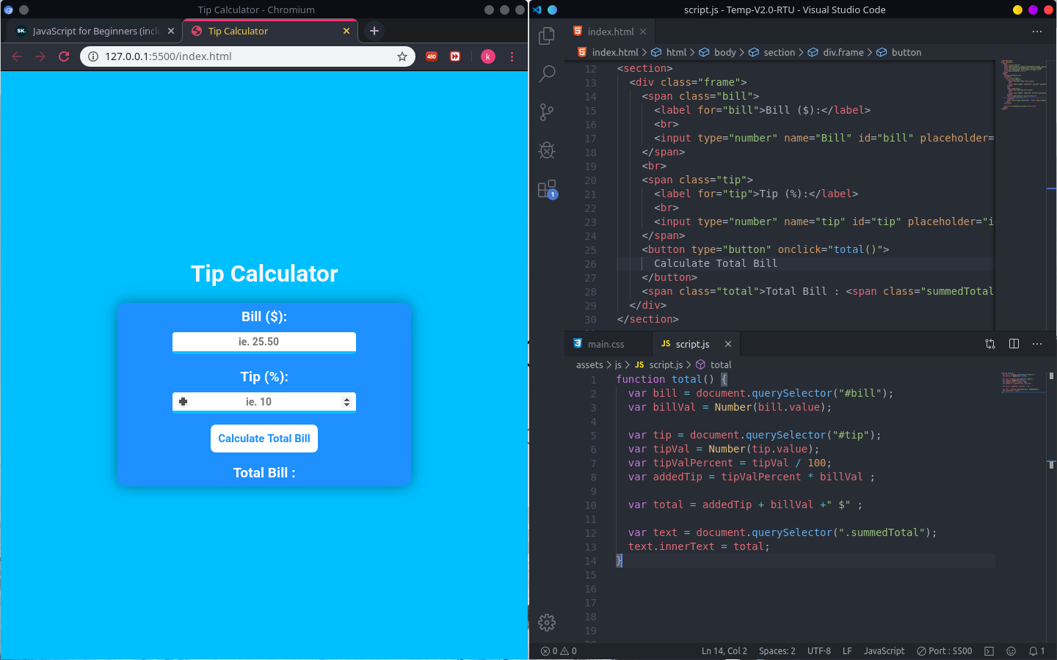The image size is (1057, 660).
Task: Open the Explorer view in VS Code
Action: coord(547,35)
